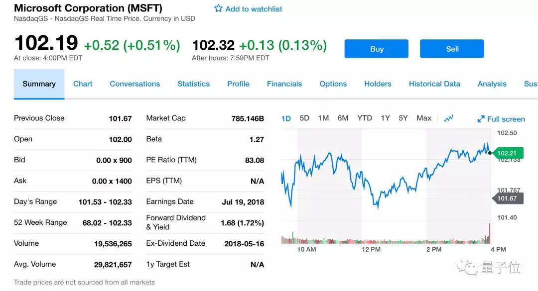Click the Full screen expand icon

point(481,119)
